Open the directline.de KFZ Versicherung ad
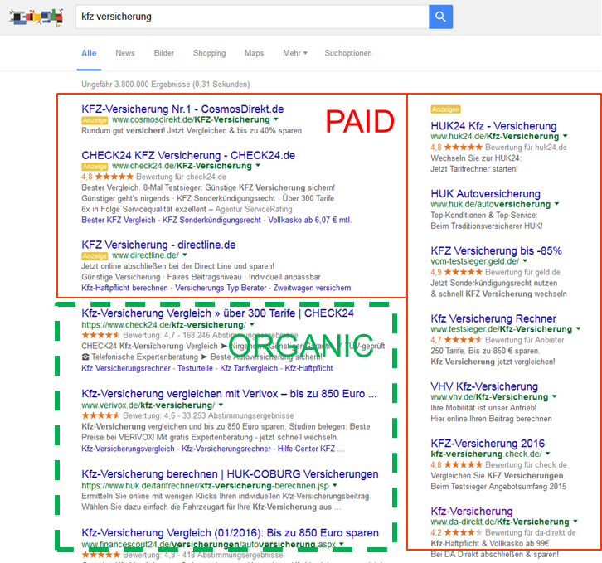This screenshot has width=602, height=563. [x=158, y=245]
